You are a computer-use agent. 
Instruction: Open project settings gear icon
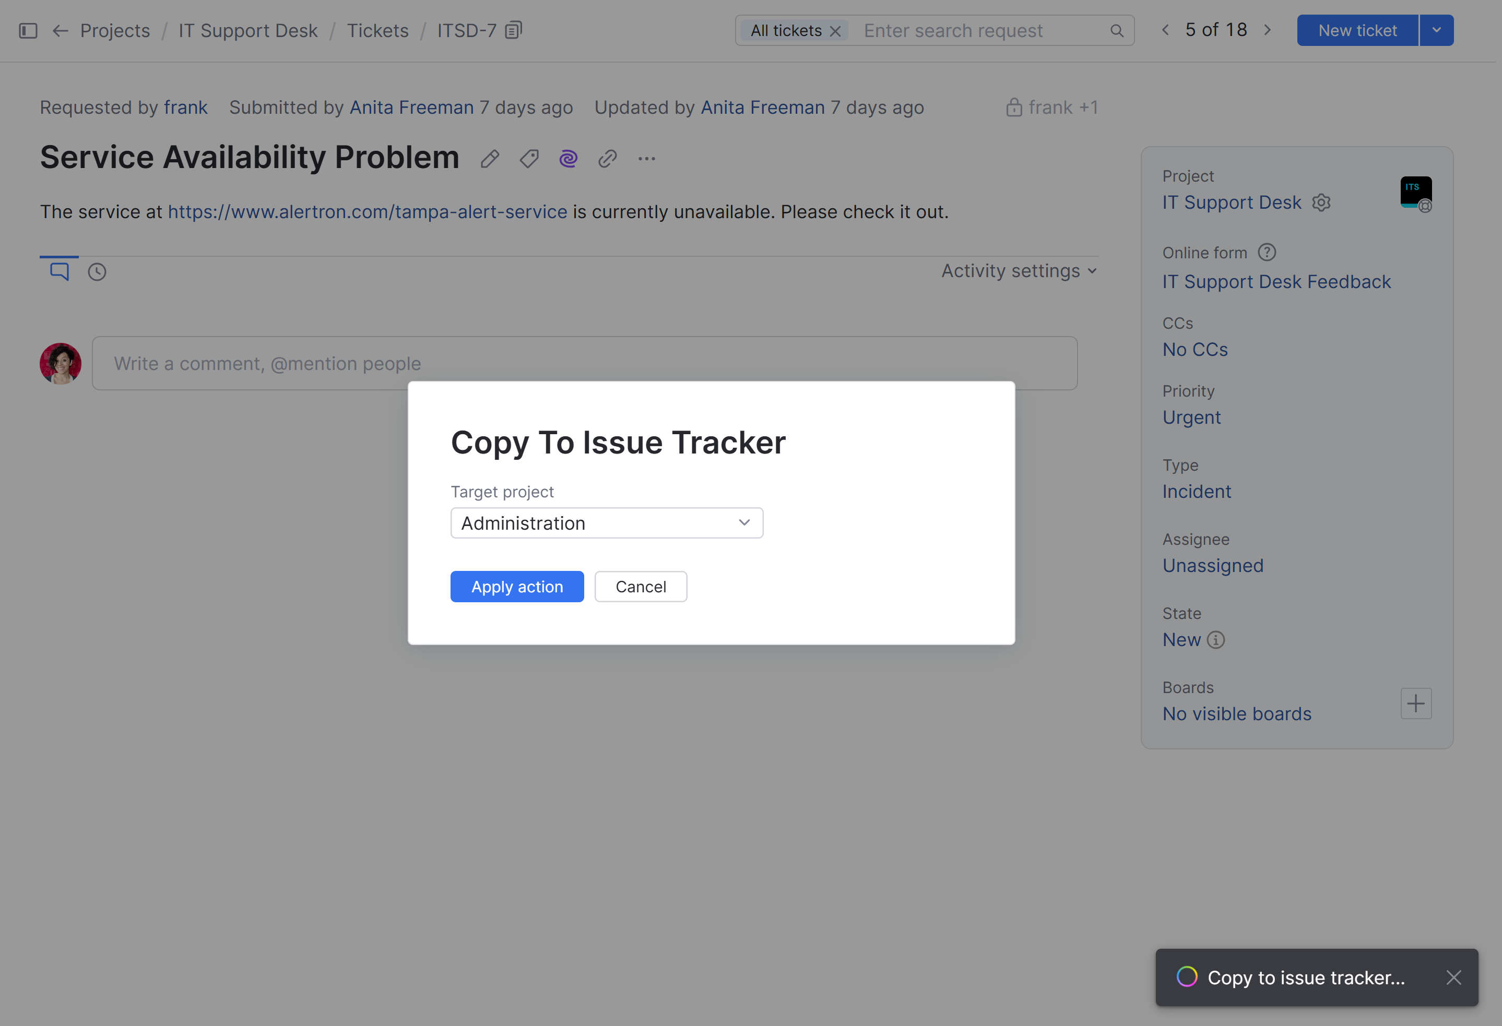1321,202
